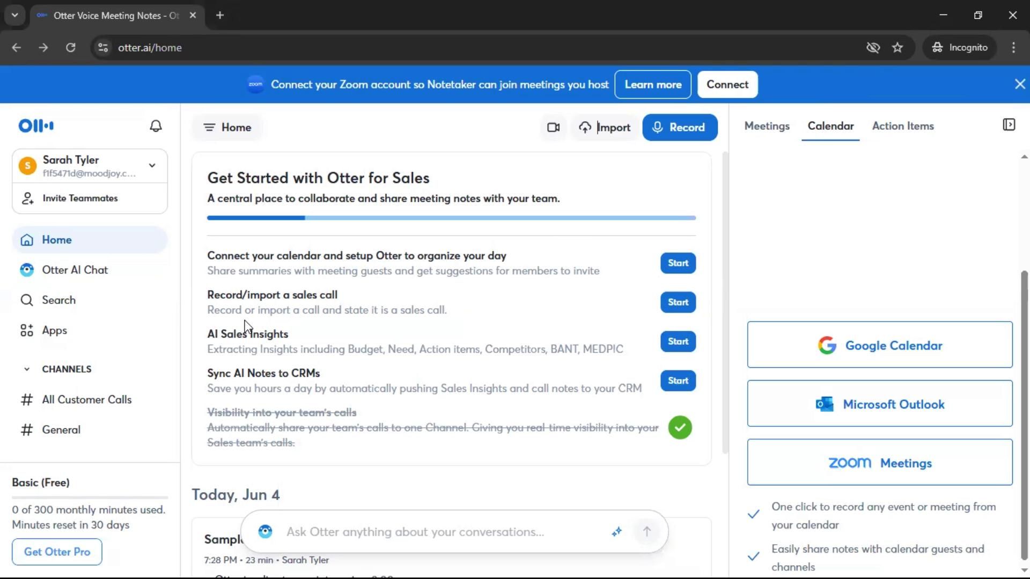The width and height of the screenshot is (1030, 579).
Task: Start connecting your calendar
Action: pyautogui.click(x=678, y=263)
